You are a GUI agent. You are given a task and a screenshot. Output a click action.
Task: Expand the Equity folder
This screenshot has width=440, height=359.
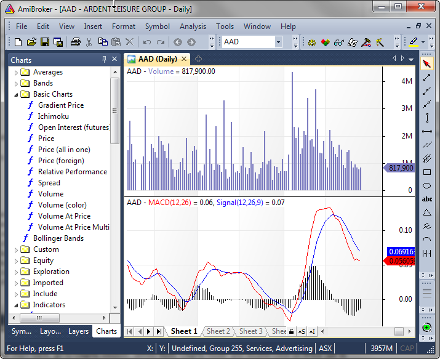(16, 261)
